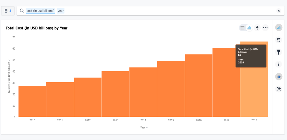Click the 2014 bar

click(x=143, y=92)
